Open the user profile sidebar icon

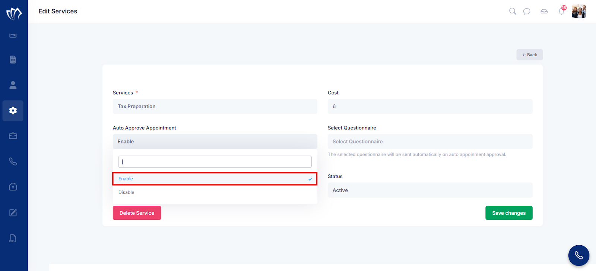(x=13, y=85)
